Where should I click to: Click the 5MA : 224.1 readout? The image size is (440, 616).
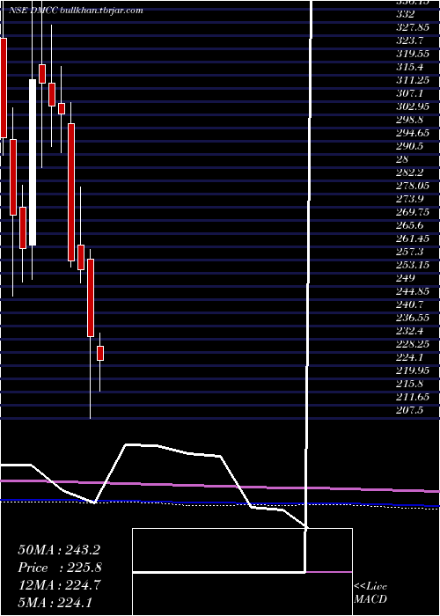coord(55,602)
